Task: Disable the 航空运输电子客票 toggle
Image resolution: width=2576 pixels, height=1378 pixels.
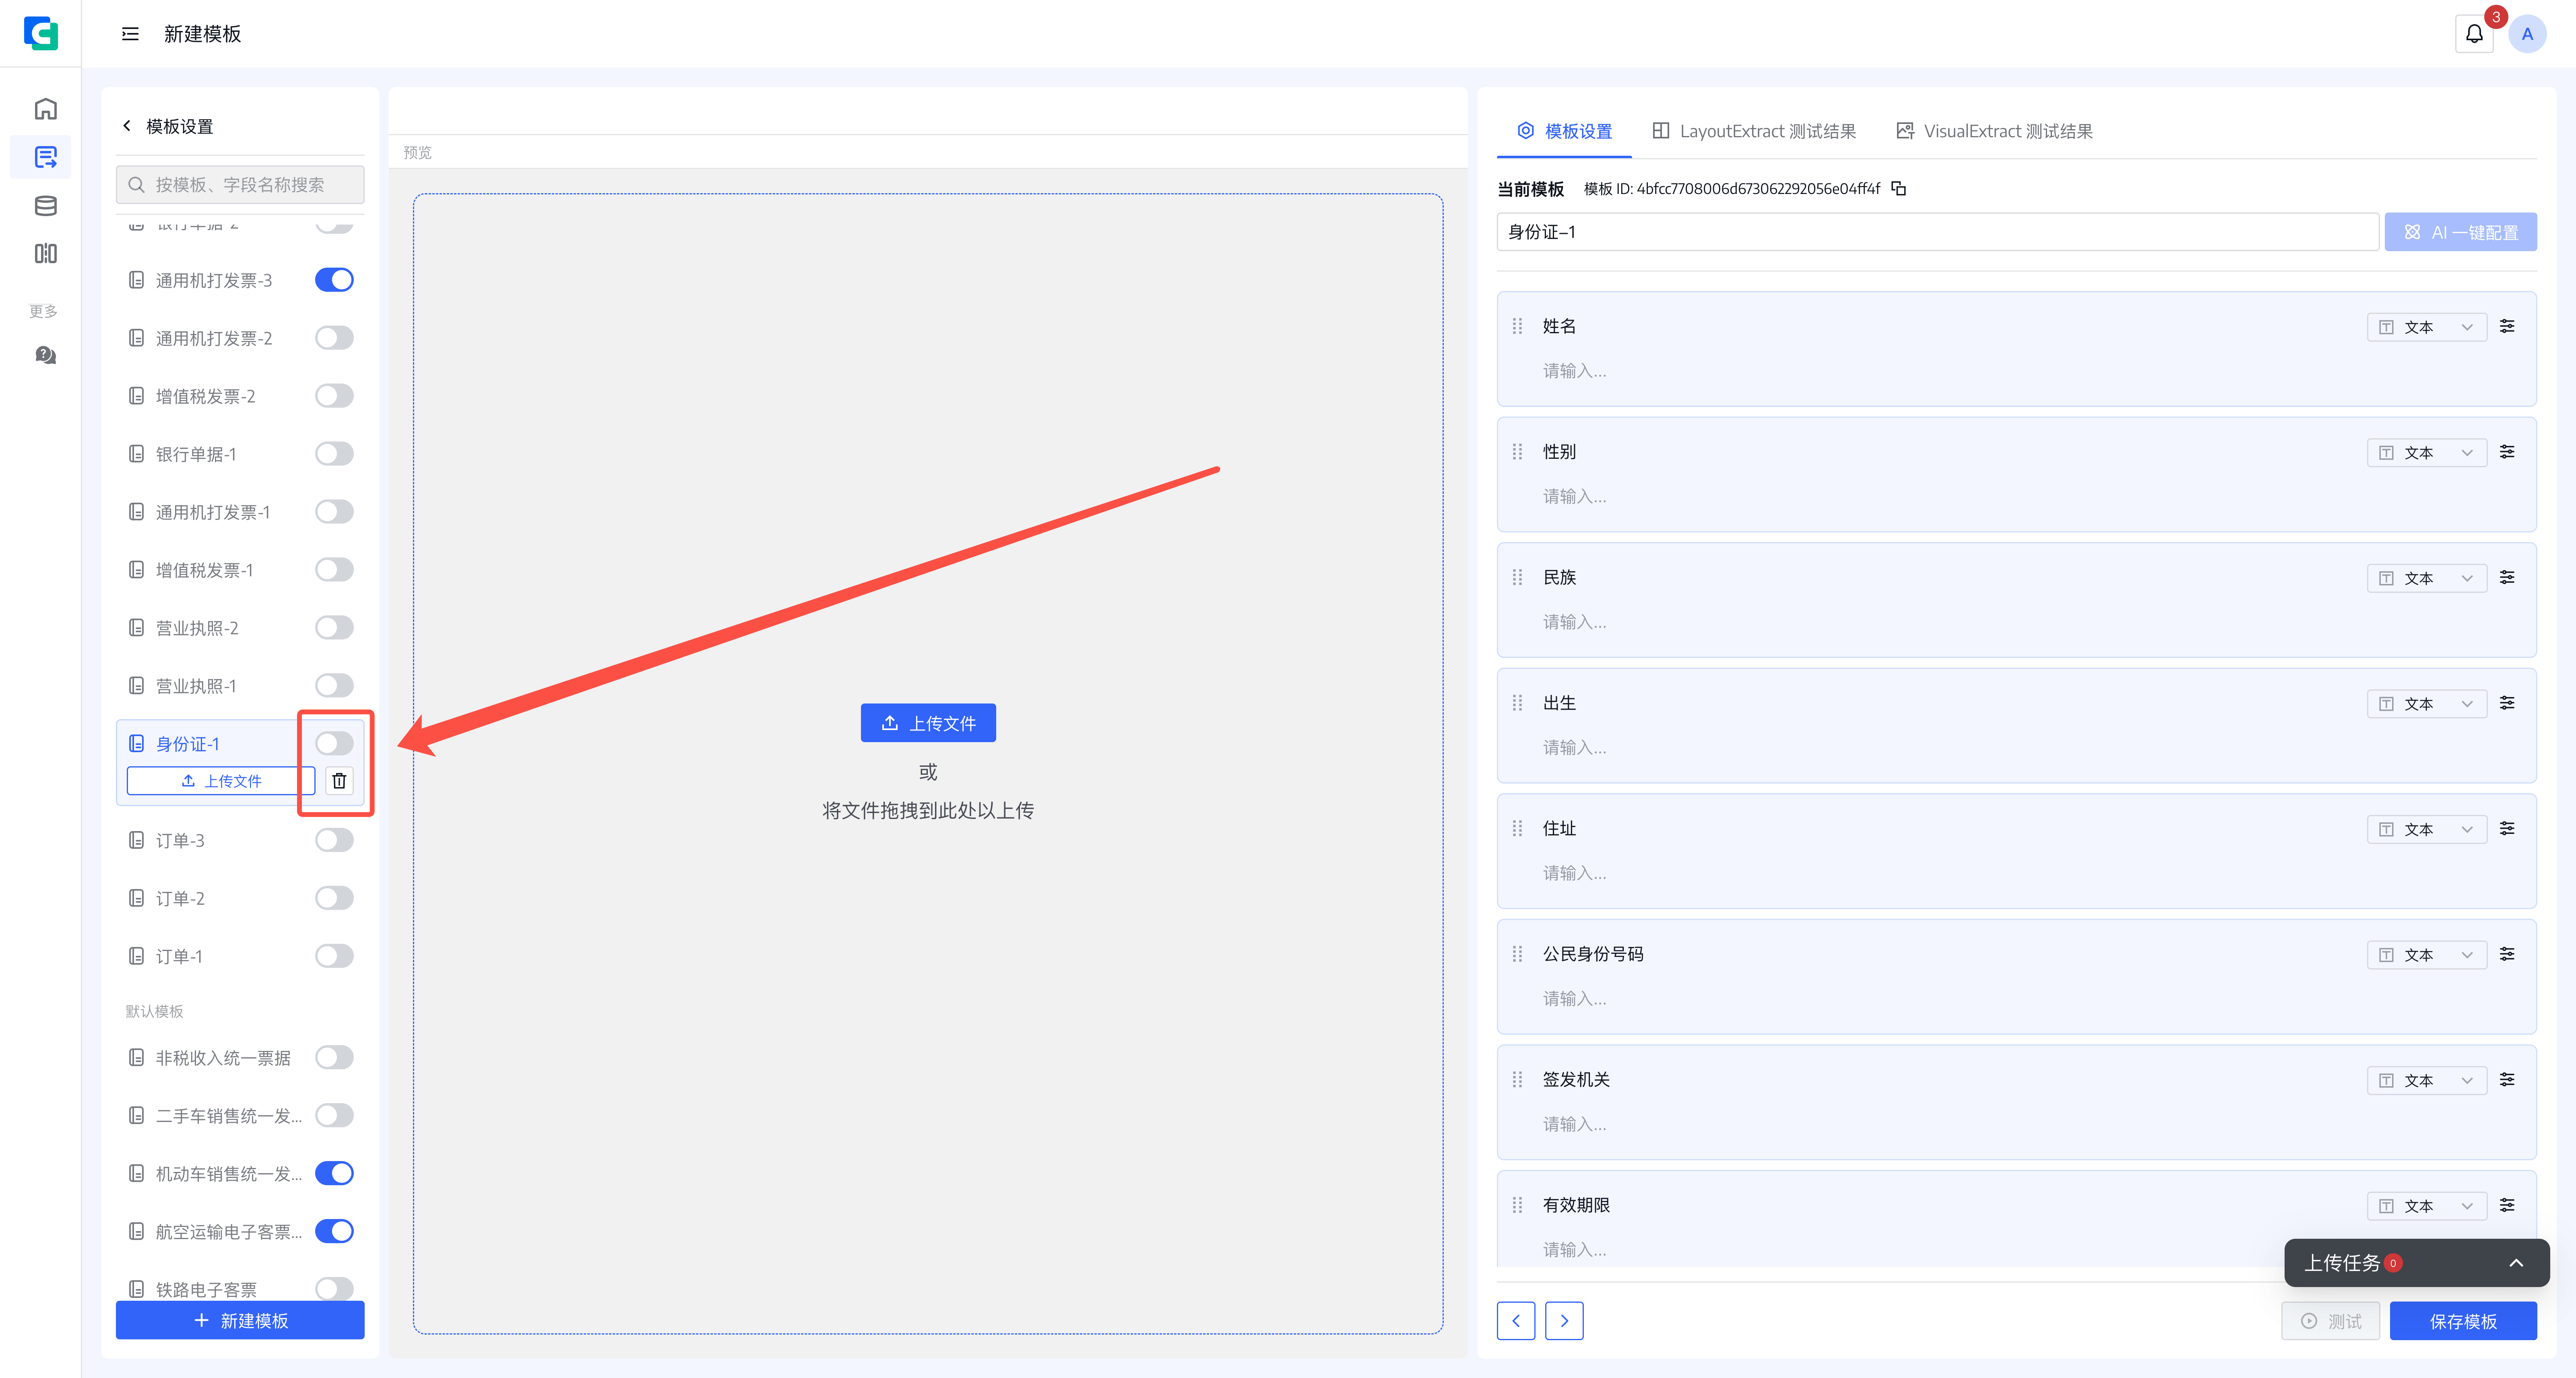Action: pos(334,1231)
